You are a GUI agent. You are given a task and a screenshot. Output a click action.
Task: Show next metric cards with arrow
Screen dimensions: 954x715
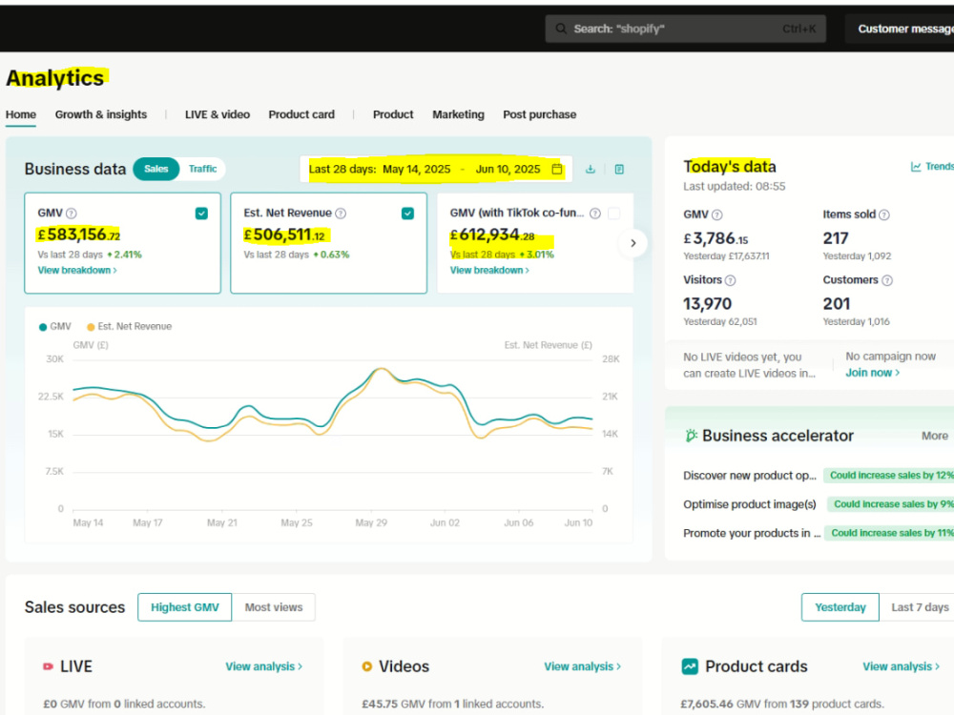pos(633,243)
